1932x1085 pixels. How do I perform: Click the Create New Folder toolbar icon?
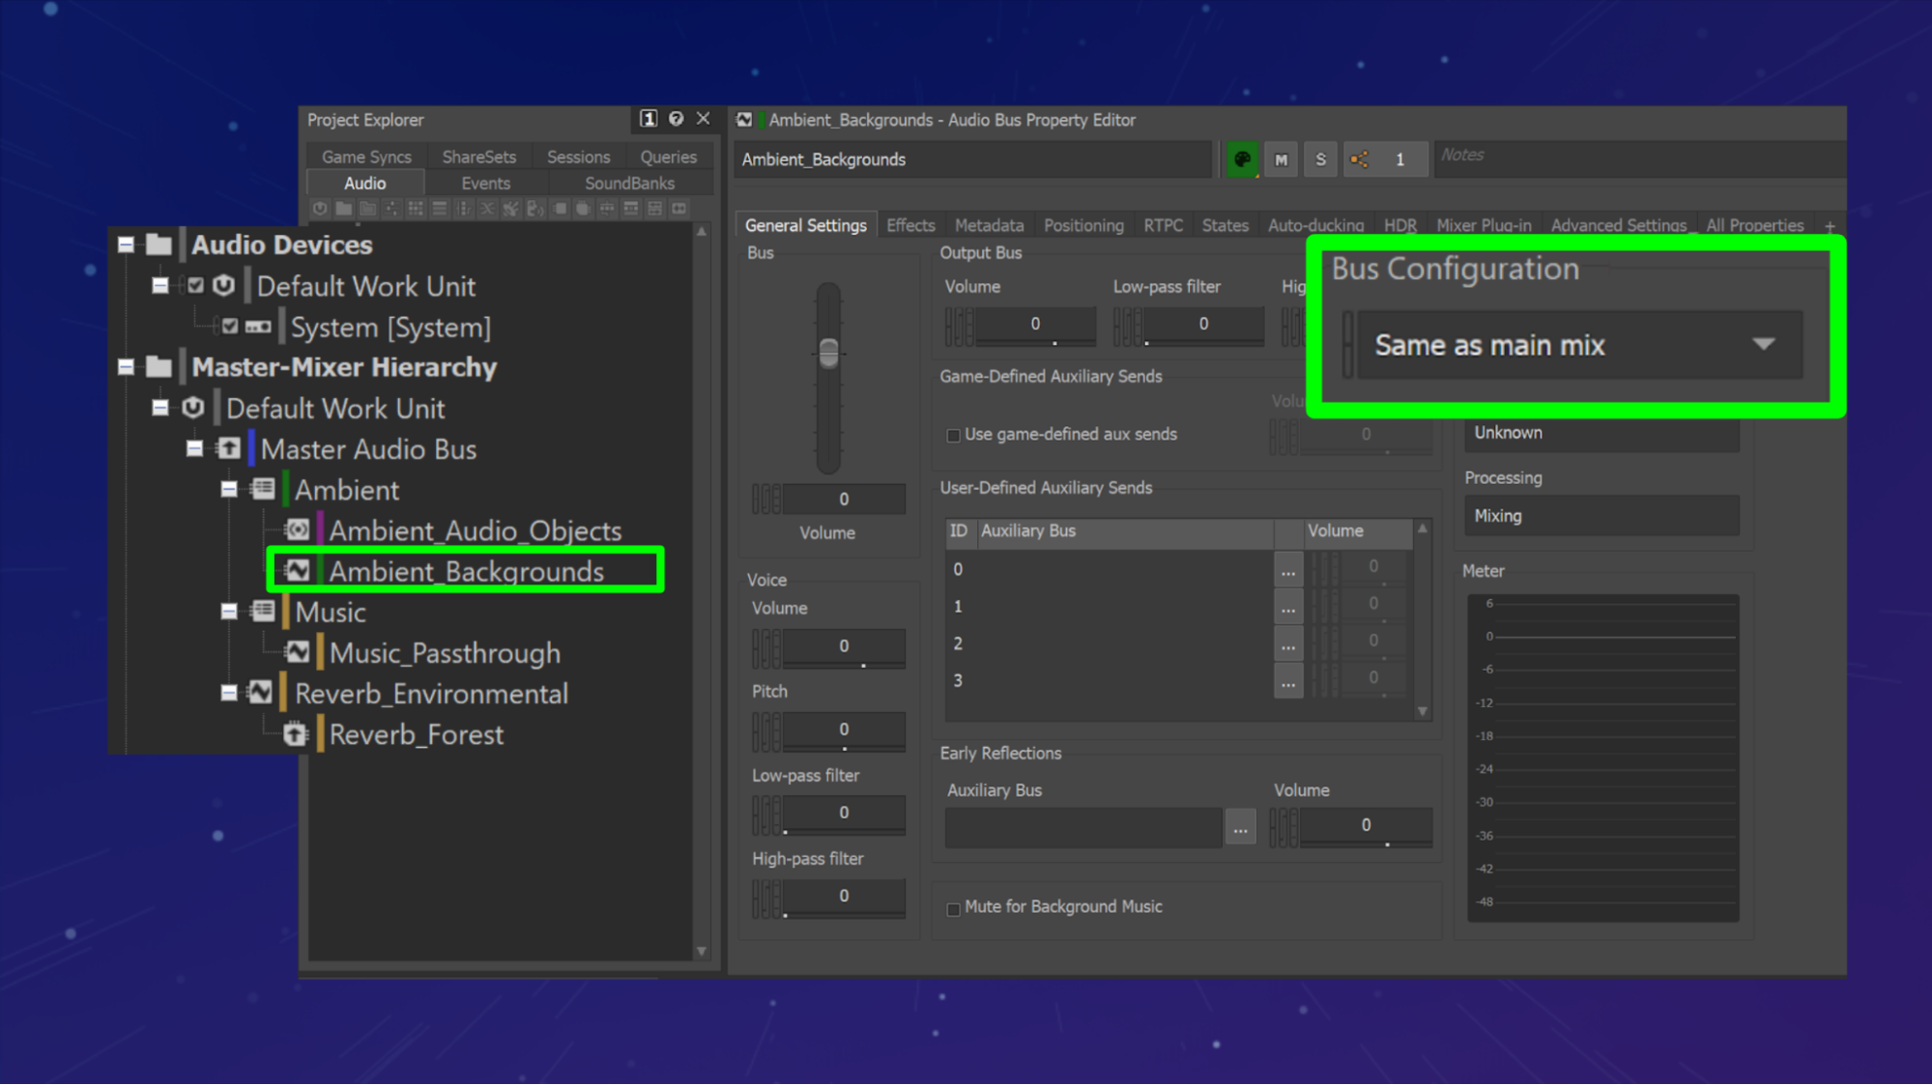pos(343,208)
